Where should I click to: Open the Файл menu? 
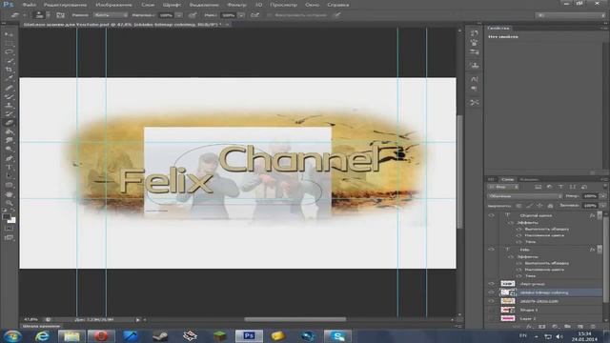[x=30, y=5]
